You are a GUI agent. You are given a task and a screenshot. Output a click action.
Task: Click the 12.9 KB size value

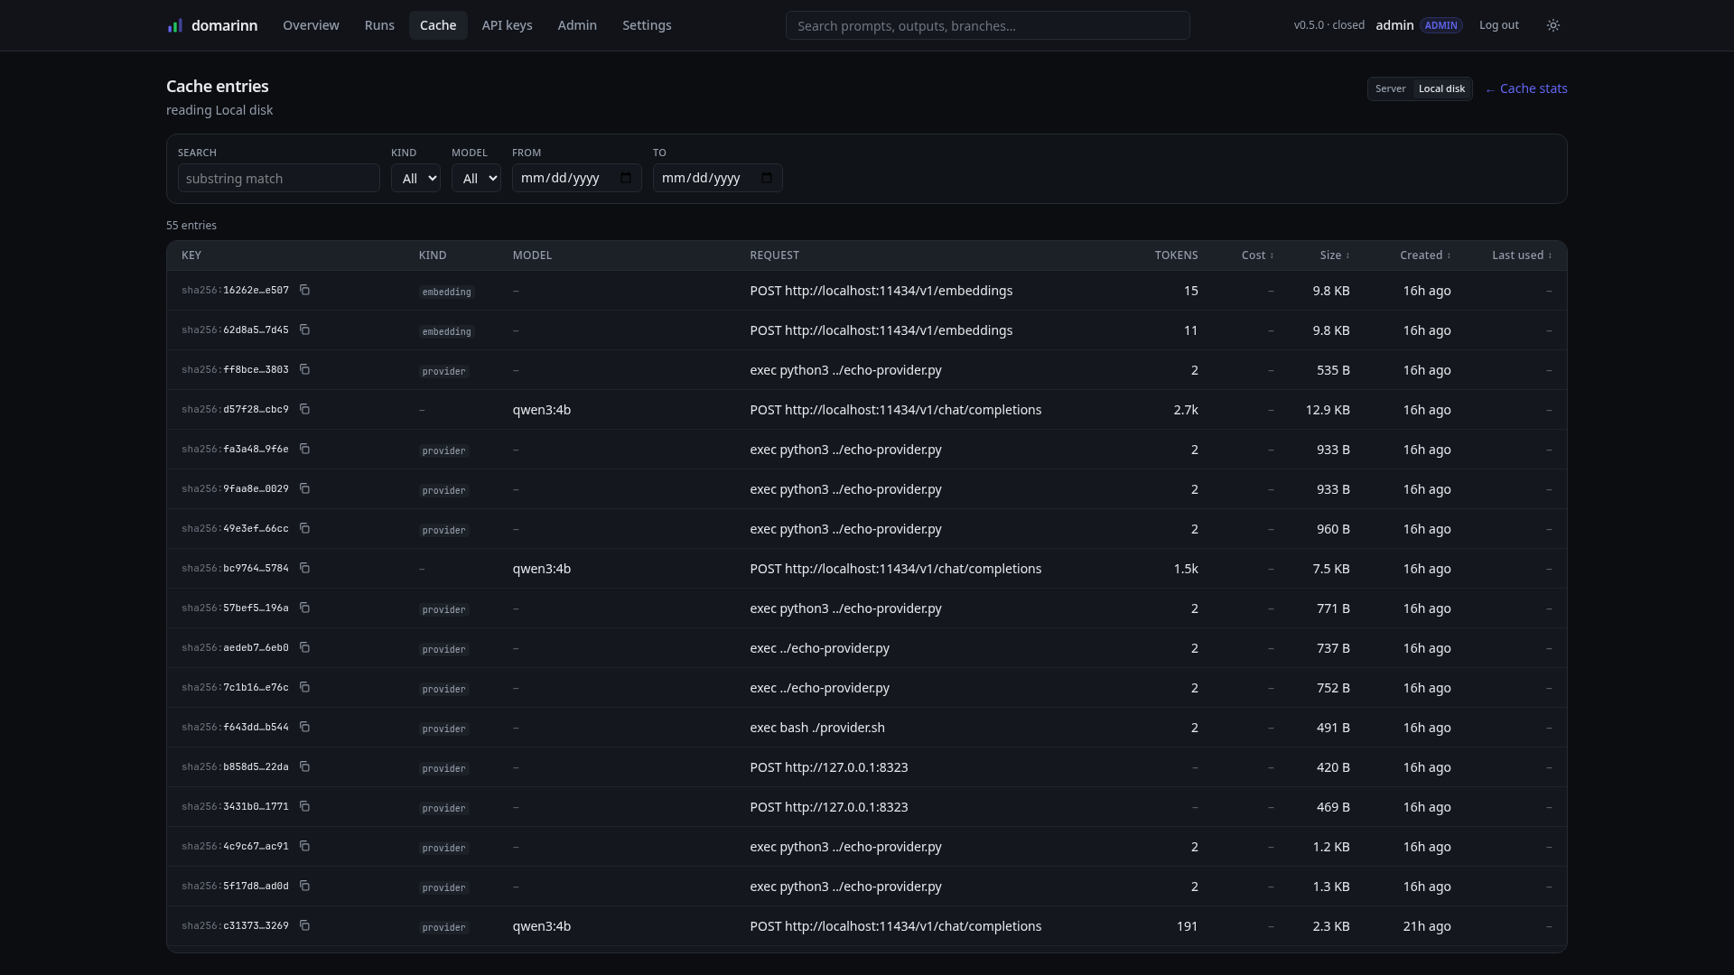click(1327, 410)
